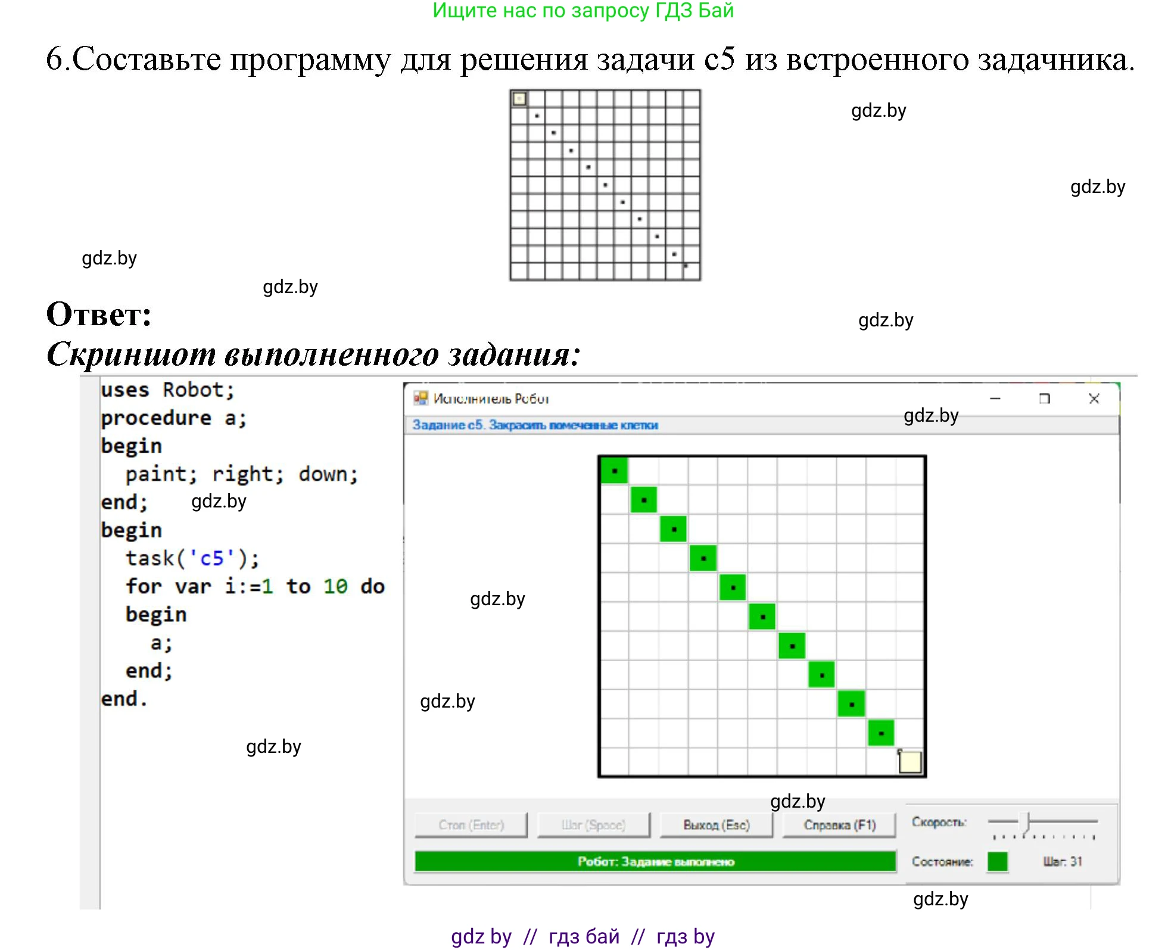Maximize the Исполнитель Робот window
The image size is (1168, 950).
[x=1044, y=398]
